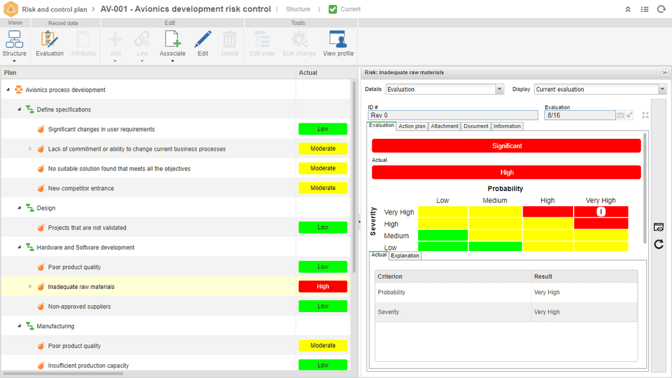Screen dimensions: 672x378
Task: Click the ID # field containing Rev 0
Action: coord(452,115)
